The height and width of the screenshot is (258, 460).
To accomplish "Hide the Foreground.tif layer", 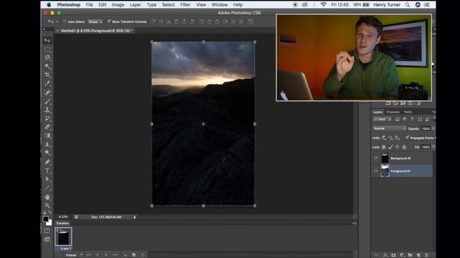I will (375, 171).
